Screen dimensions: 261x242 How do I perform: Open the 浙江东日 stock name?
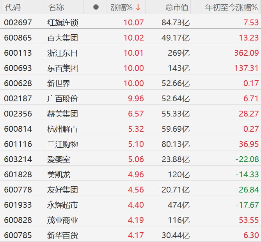pos(62,53)
